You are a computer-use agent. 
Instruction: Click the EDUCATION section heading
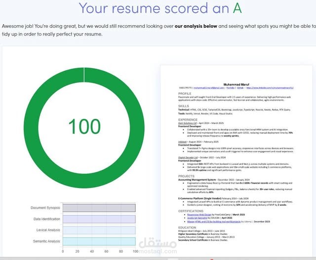pyautogui.click(x=187, y=227)
